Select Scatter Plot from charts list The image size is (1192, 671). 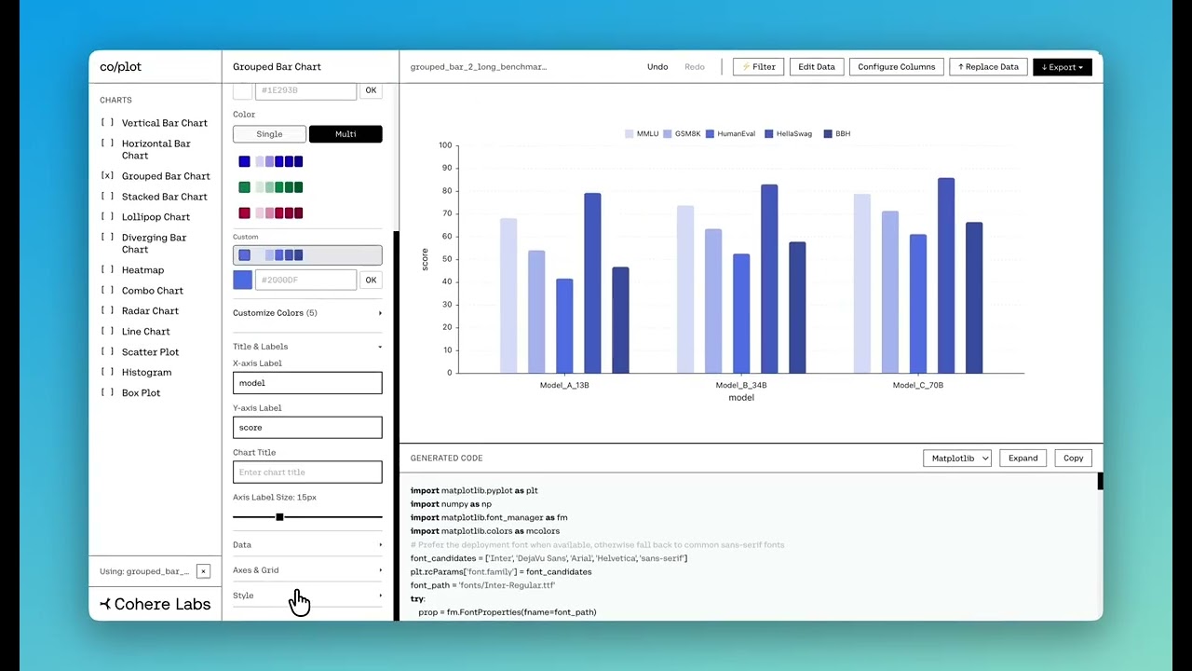click(150, 352)
